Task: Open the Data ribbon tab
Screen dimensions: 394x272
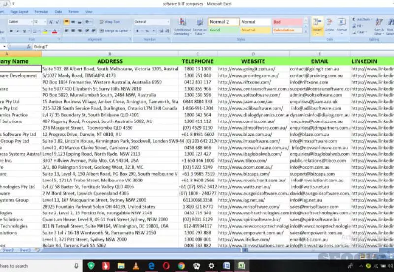Action: click(x=58, y=12)
